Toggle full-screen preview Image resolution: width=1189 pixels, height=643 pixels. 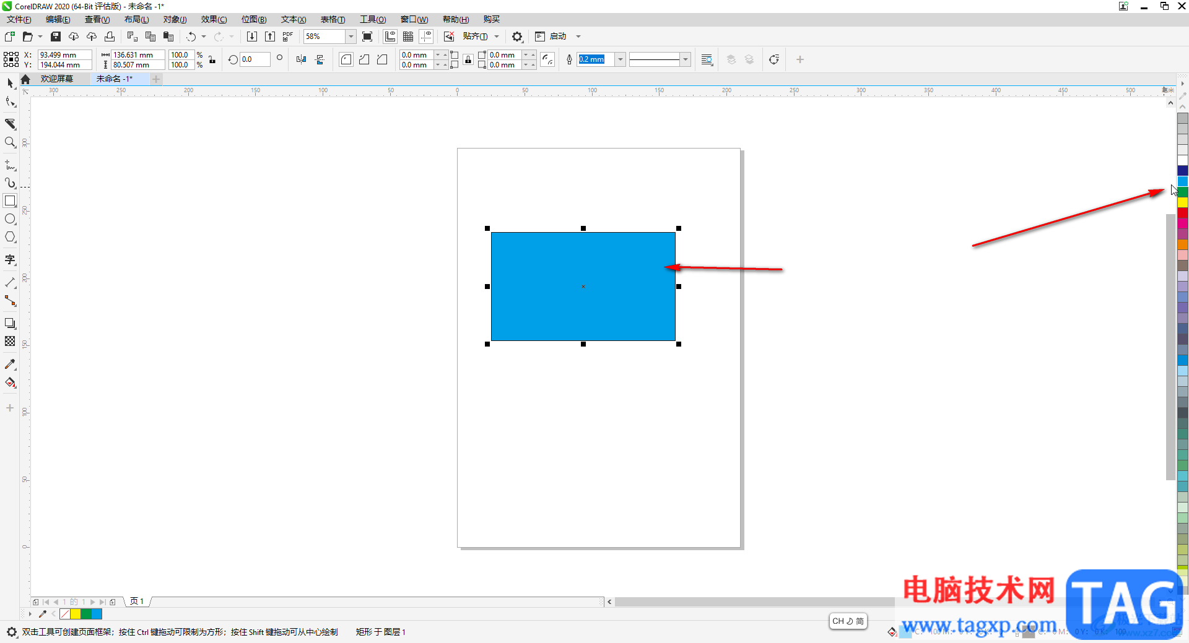click(x=367, y=37)
